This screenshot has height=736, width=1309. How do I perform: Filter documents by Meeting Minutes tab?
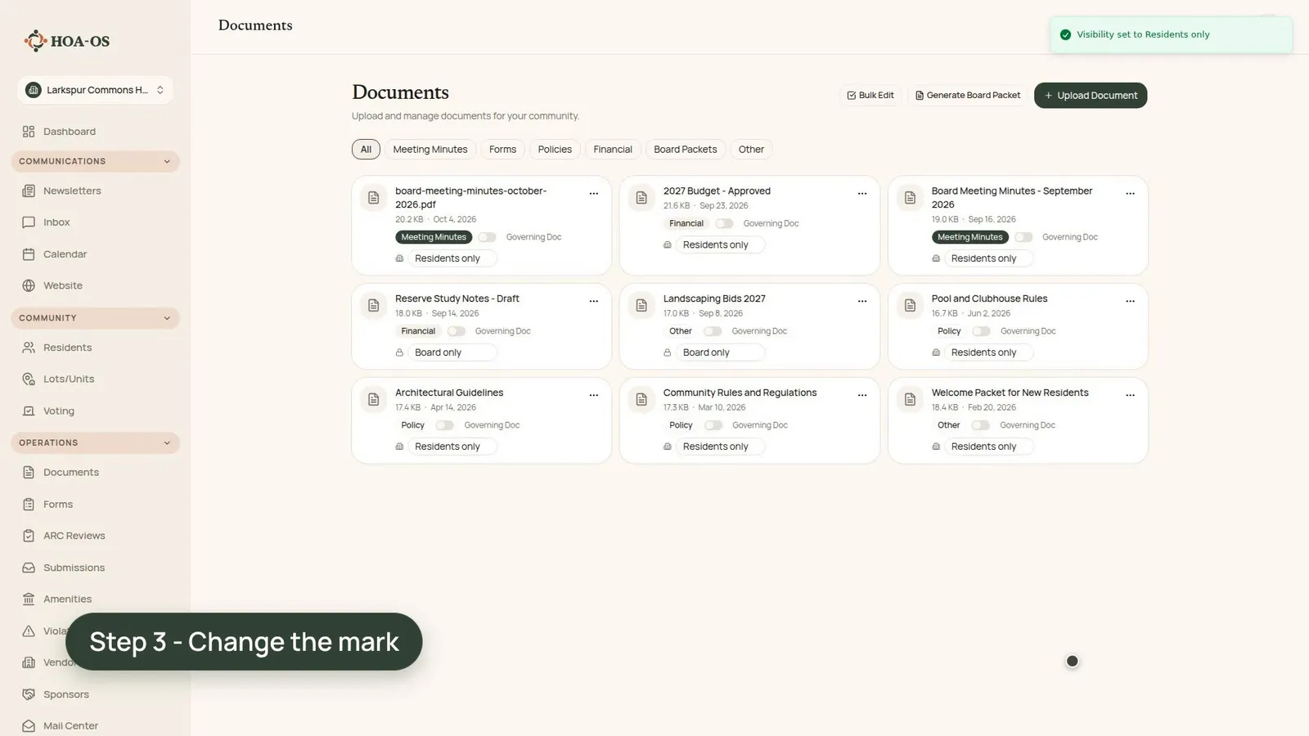(x=430, y=150)
